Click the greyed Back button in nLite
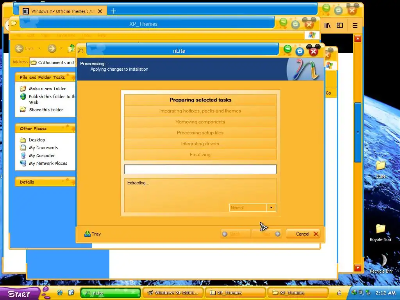 [x=235, y=234]
